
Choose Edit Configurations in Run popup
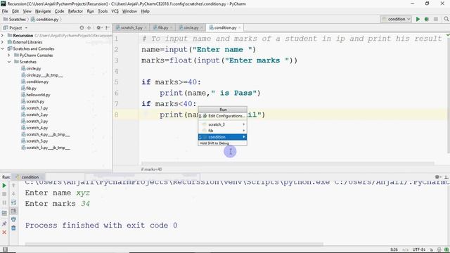click(x=222, y=116)
